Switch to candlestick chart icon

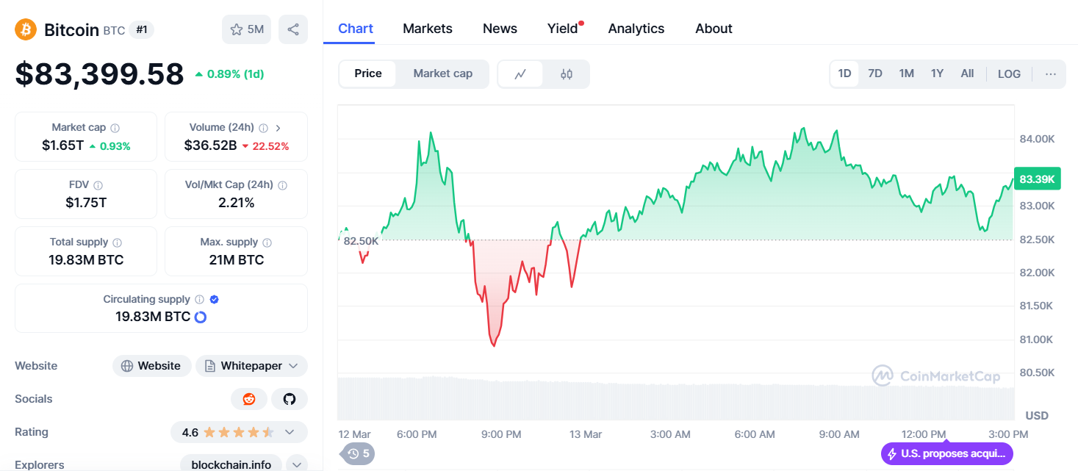(x=567, y=74)
